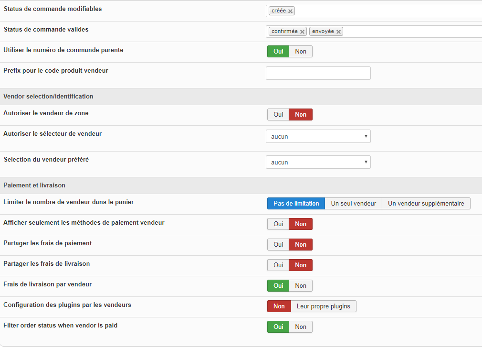Click inside the valid order statuses field
The image size is (482, 349).
click(410, 32)
